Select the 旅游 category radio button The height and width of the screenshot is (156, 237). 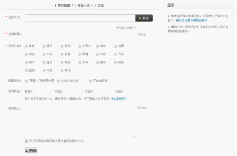click(x=62, y=54)
